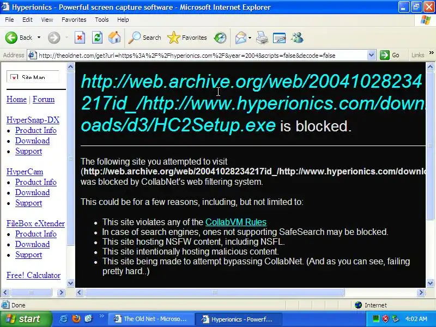Open the FileBox eXtender link

pyautogui.click(x=35, y=223)
